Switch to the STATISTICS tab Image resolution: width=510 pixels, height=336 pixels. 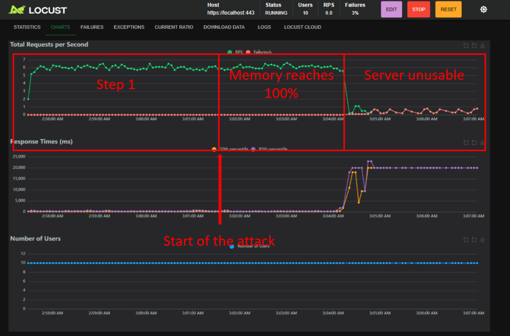point(27,27)
